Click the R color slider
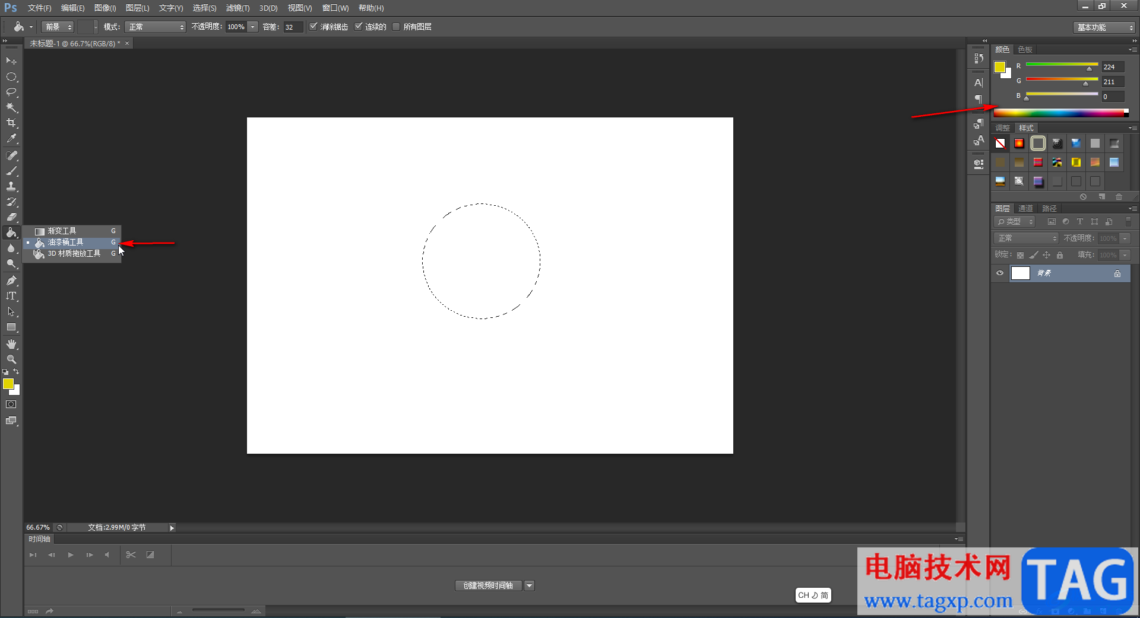The image size is (1140, 618). click(x=1062, y=65)
